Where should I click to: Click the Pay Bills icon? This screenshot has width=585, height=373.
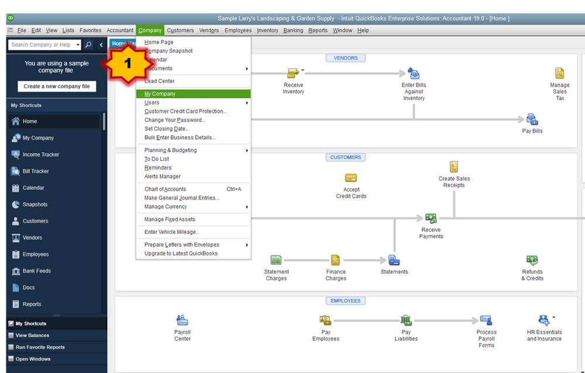pyautogui.click(x=532, y=119)
